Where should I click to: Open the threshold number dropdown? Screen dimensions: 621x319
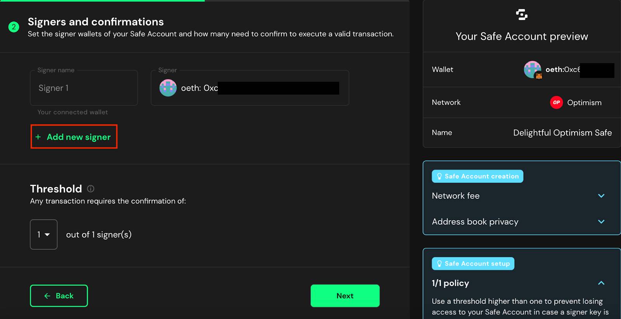[x=44, y=235]
